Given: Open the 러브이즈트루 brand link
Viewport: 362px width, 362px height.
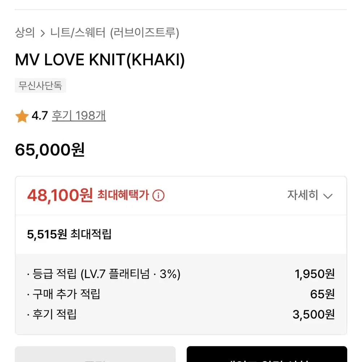Looking at the screenshot, I should (145, 33).
